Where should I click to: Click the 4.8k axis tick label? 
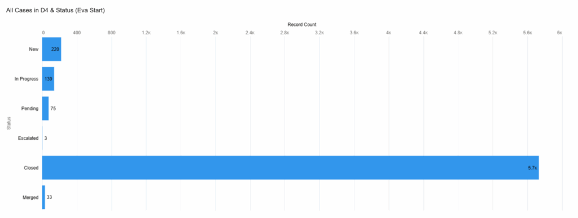[458, 33]
